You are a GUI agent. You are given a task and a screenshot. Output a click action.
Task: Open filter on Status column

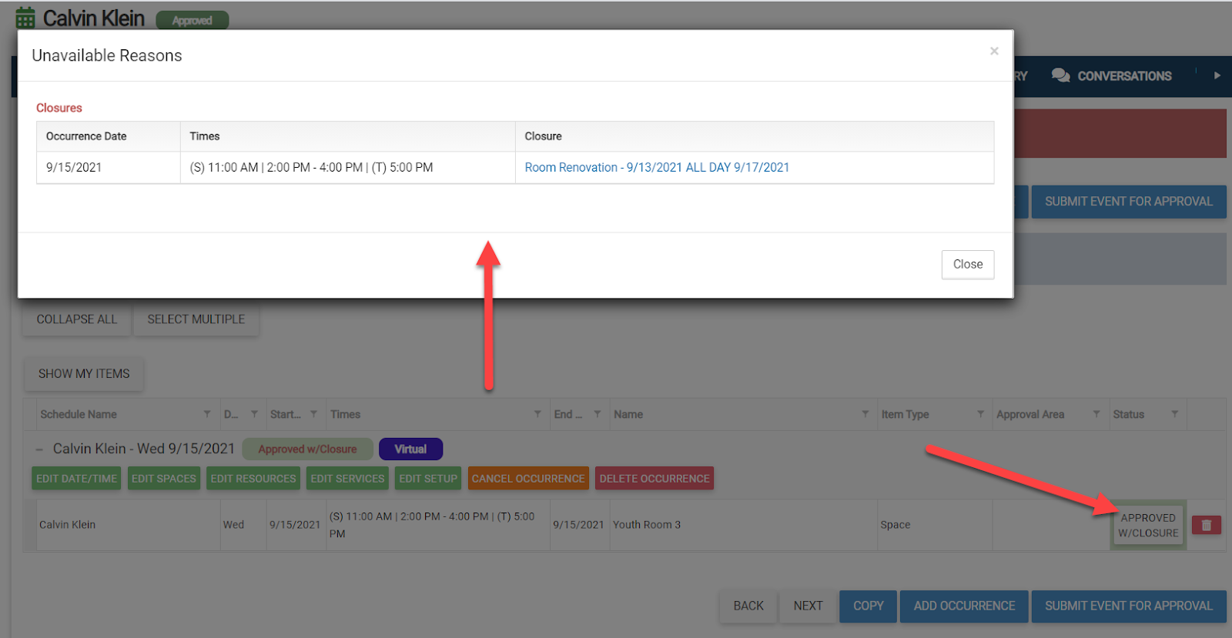click(x=1174, y=414)
